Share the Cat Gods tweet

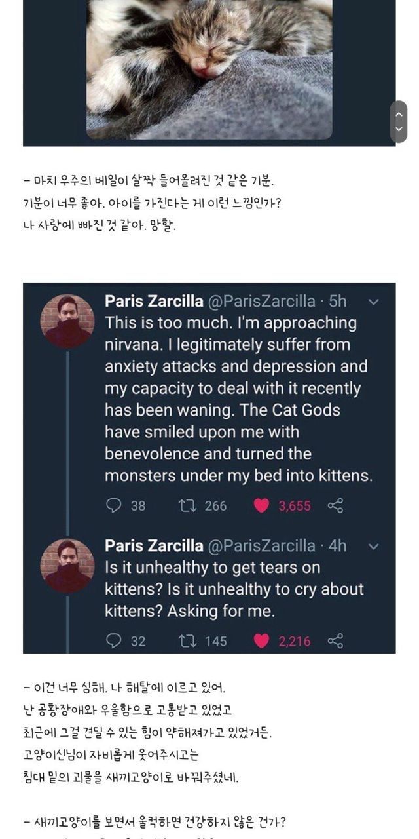click(x=335, y=505)
